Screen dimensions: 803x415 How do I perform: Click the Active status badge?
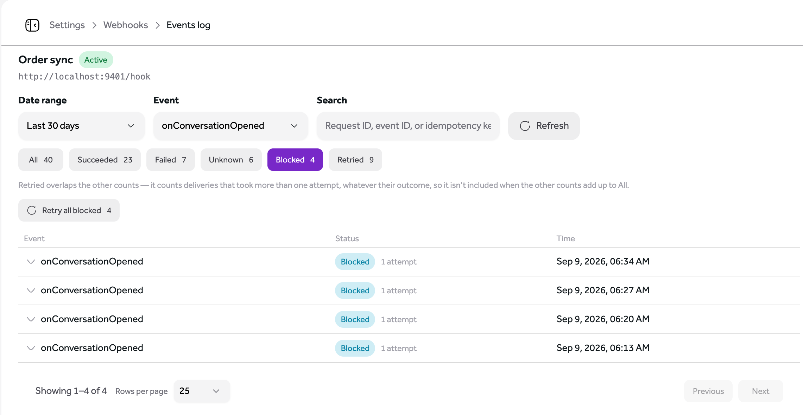96,60
